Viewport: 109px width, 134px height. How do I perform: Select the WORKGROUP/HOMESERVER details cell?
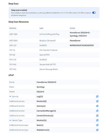pos(82,45)
